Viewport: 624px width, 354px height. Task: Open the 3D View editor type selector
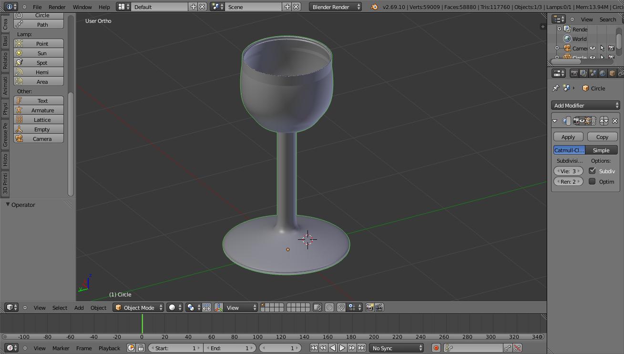coord(11,308)
